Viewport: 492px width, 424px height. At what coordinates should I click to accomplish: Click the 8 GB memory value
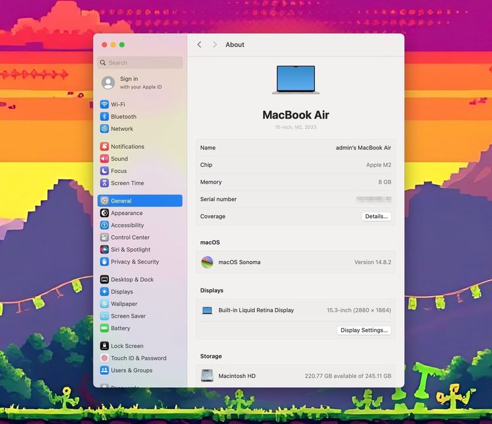click(x=384, y=182)
